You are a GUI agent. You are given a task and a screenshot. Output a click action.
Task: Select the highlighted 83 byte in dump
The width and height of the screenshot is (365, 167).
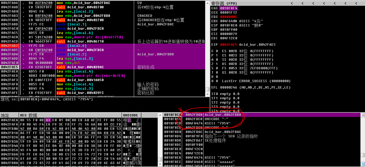coord(48,120)
